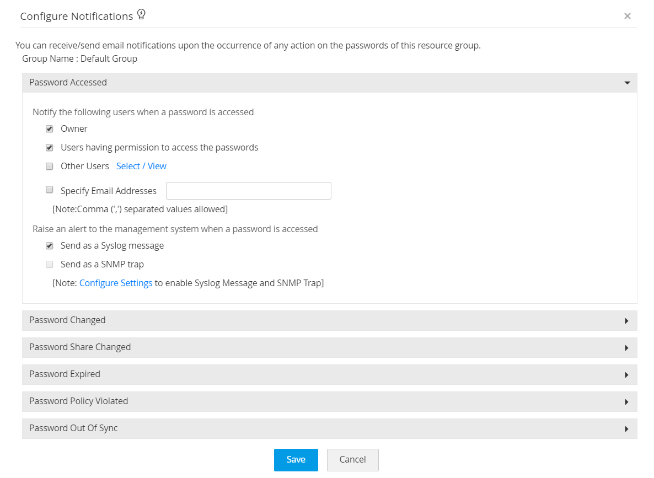Expand the Password Expired section arrow
Viewport: 654px width, 478px height.
pos(627,375)
